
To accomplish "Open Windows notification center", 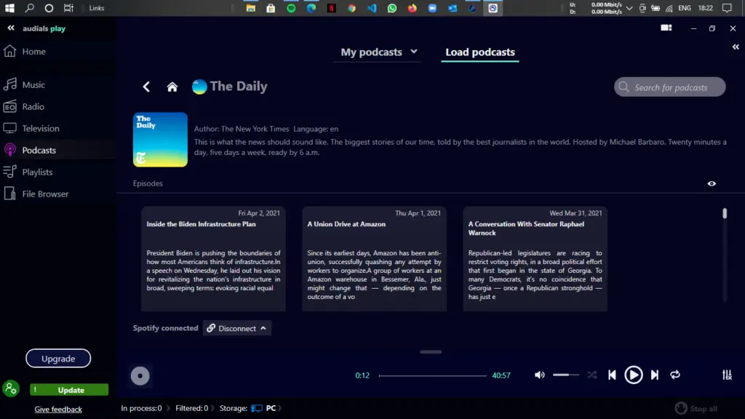I will 727,8.
